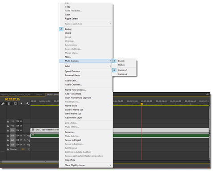This screenshot has width=213, height=171.
Task: Expand Show Clip Keyframes submenu
Action: [x=85, y=165]
